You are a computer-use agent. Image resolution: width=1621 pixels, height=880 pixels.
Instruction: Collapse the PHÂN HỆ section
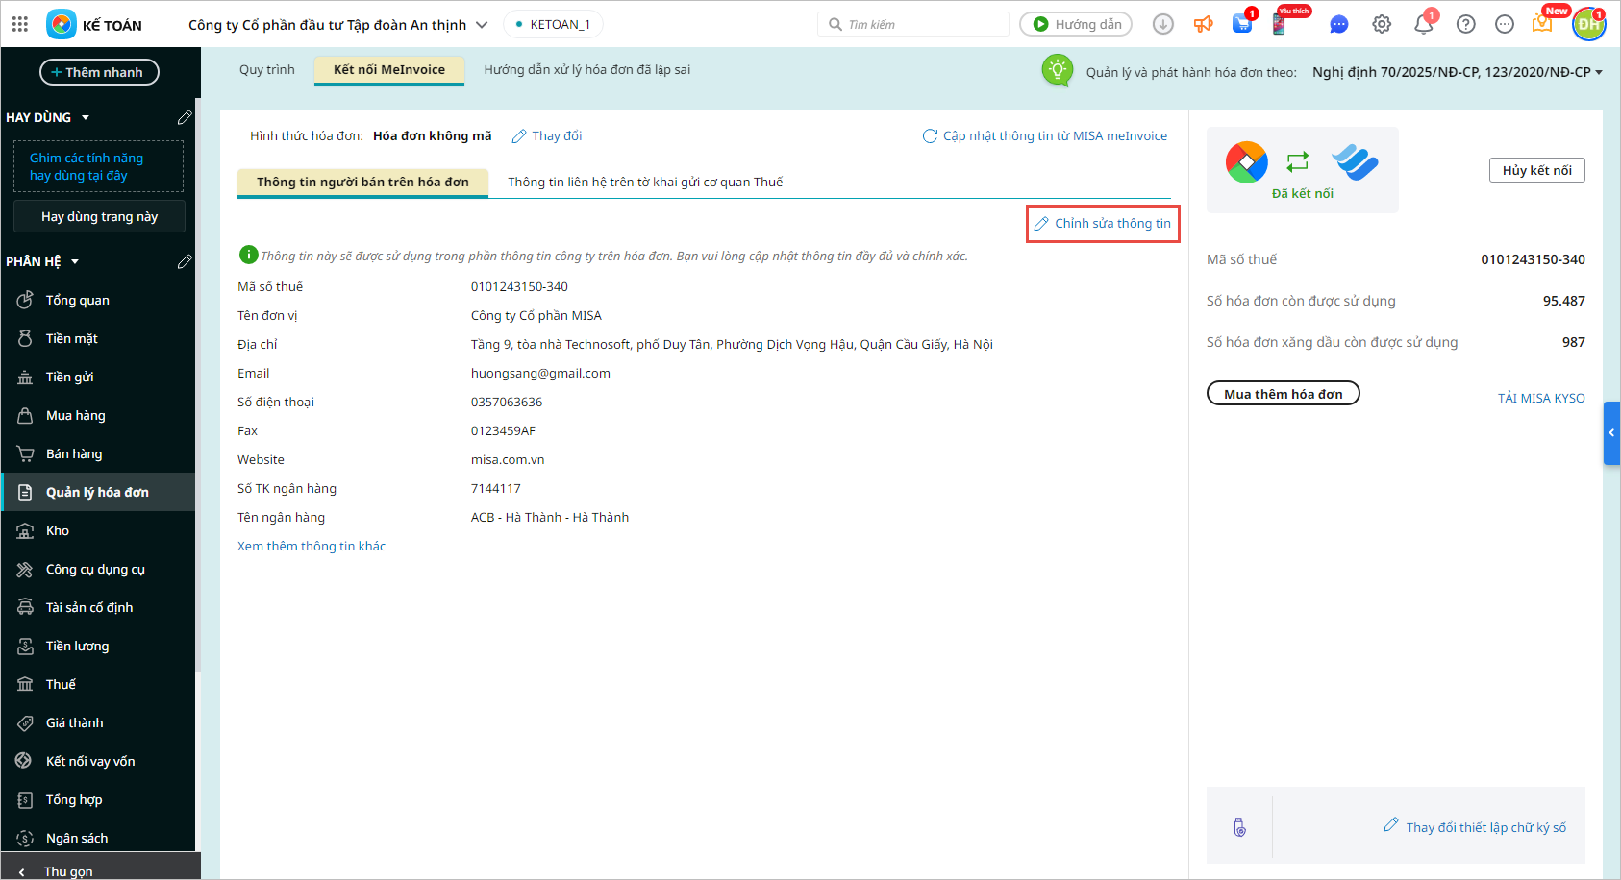(75, 261)
